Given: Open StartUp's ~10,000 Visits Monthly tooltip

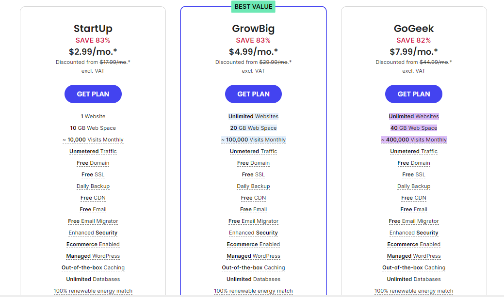Looking at the screenshot, I should pos(93,140).
